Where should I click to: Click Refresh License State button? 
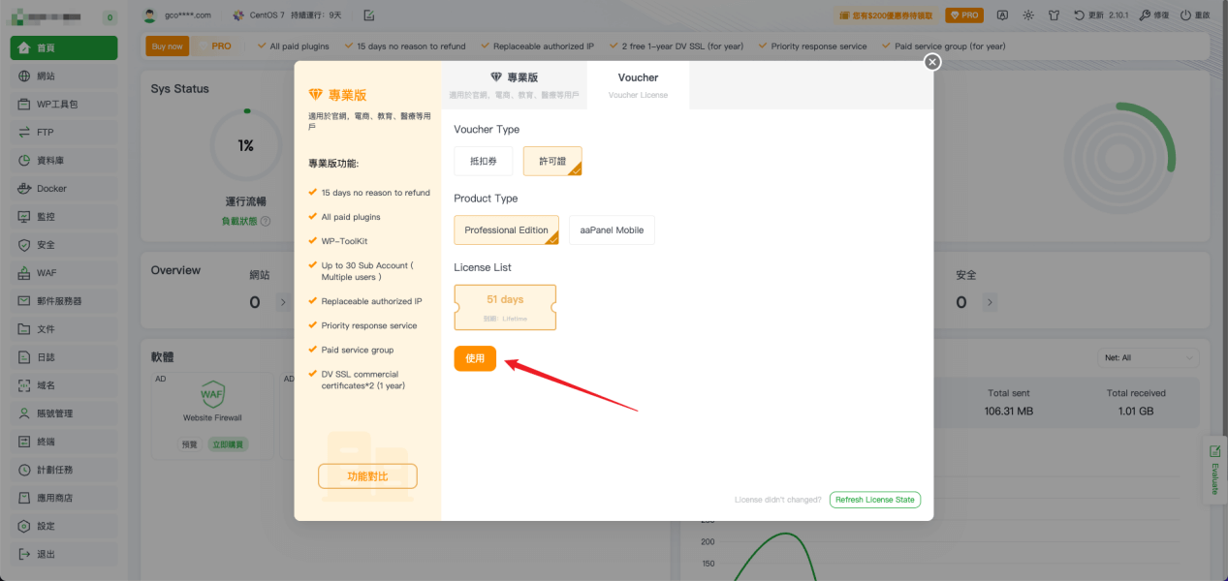click(x=874, y=500)
